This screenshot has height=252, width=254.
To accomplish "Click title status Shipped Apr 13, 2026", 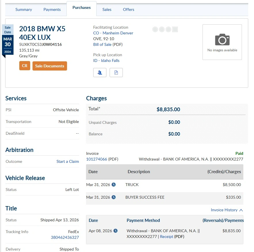I will [60, 220].
